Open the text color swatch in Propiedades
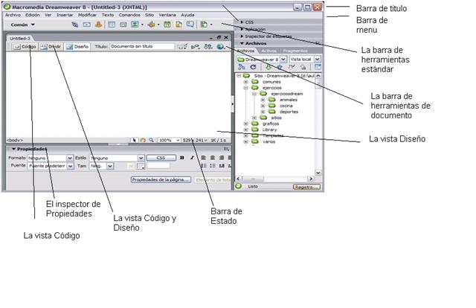476x308 pixels. pyautogui.click(x=140, y=166)
